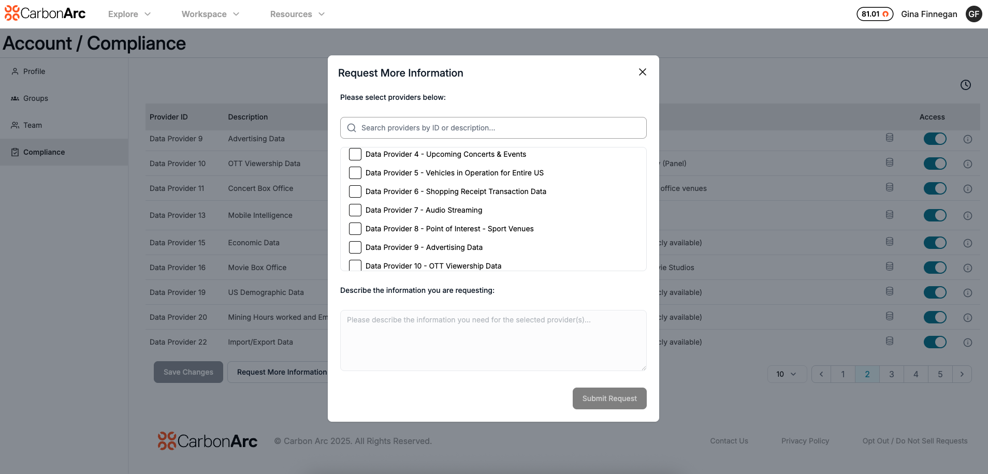Click the database icon for Data Provider 10

889,162
